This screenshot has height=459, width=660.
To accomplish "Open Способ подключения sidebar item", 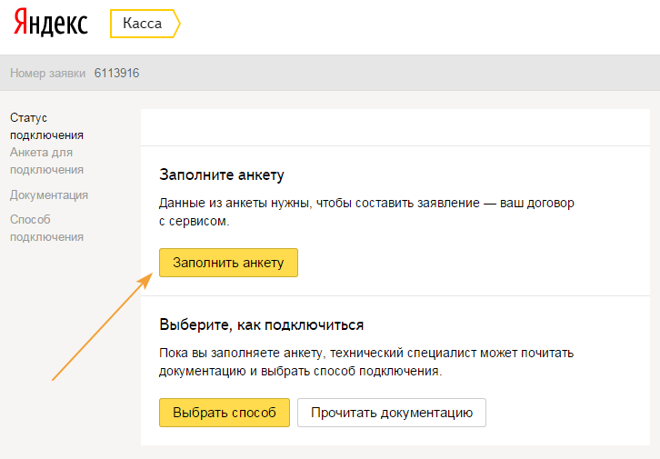I will click(x=46, y=228).
